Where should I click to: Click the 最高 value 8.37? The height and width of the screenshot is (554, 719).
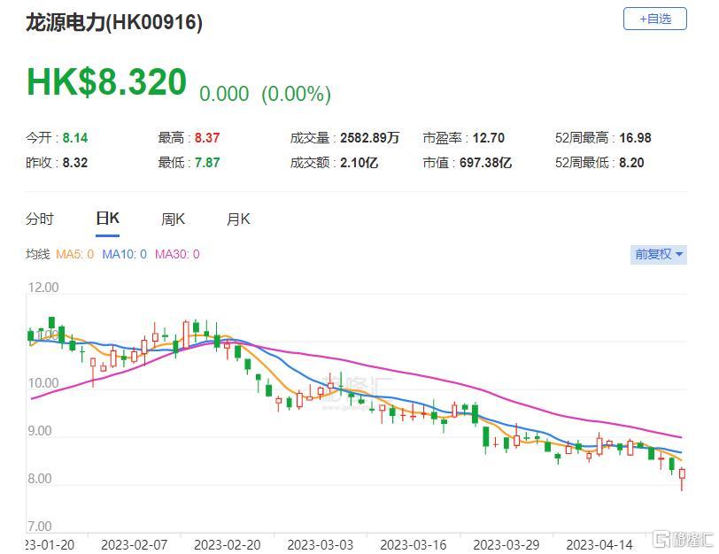point(207,138)
